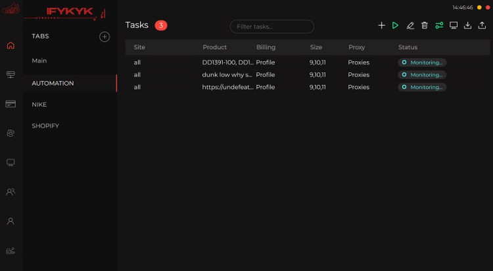Start tasks with the green play icon
This screenshot has height=271, width=493.
(x=395, y=26)
